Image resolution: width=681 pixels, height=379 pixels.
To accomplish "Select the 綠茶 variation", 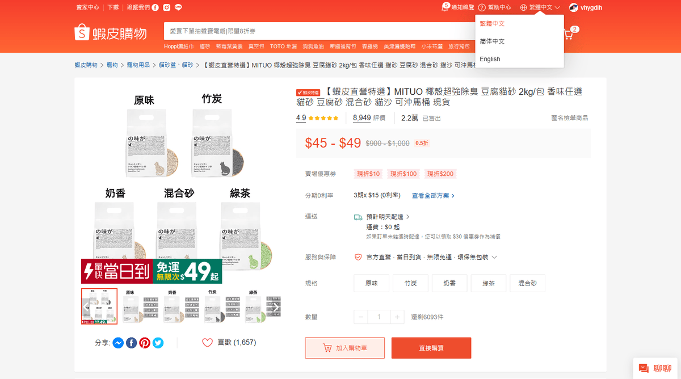I will coord(489,283).
